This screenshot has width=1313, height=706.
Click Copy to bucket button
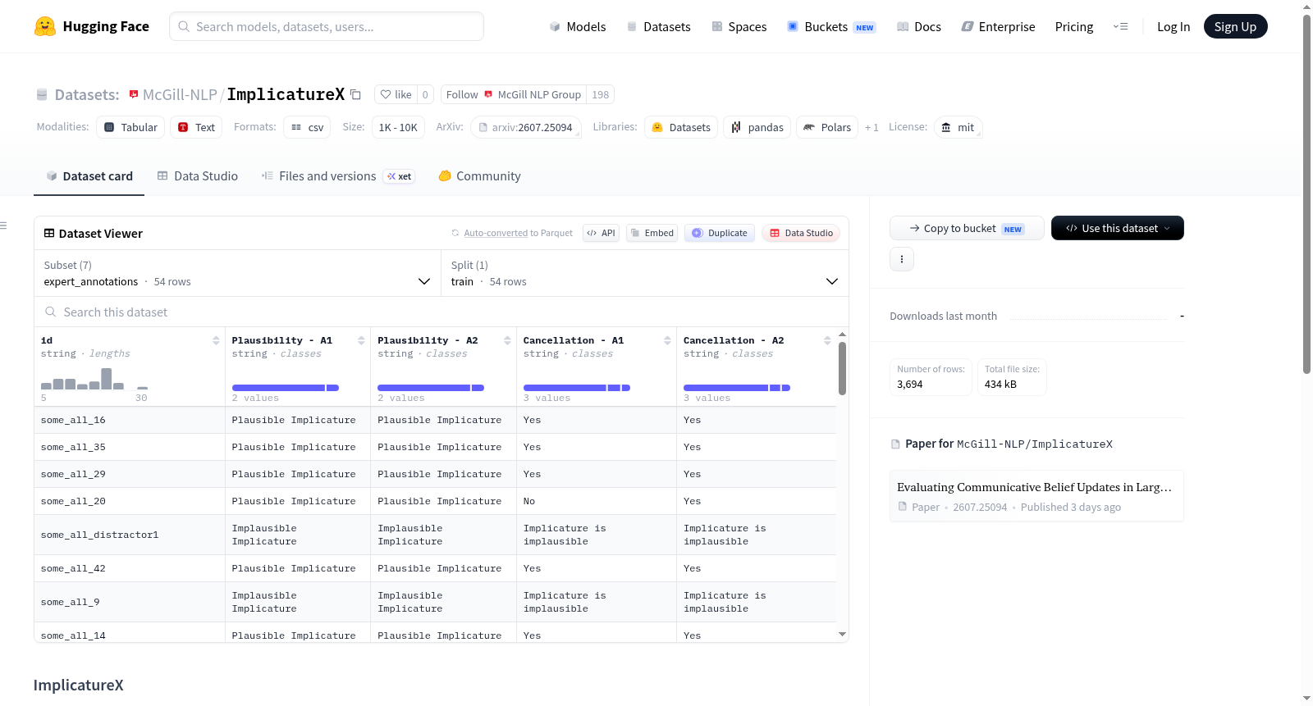point(967,228)
